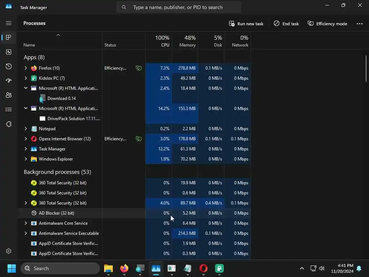
Task: Click the Download 0.14 child item icon
Action: pyautogui.click(x=43, y=98)
